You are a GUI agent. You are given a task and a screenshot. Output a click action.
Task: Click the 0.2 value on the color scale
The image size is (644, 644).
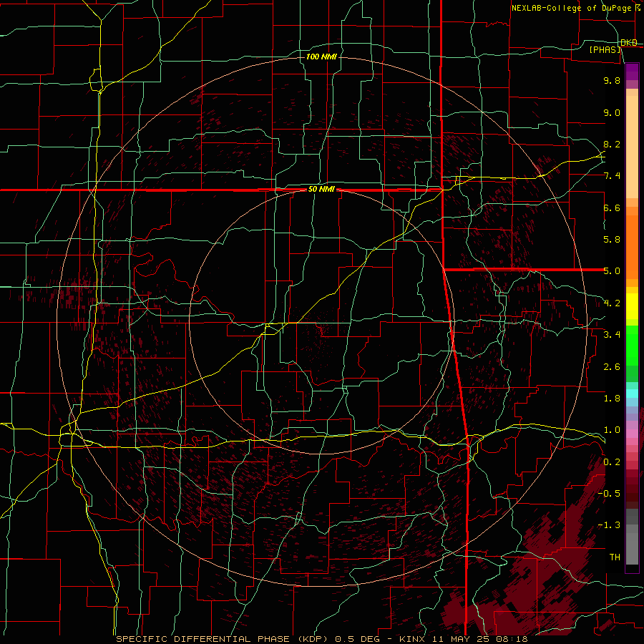[x=612, y=462]
